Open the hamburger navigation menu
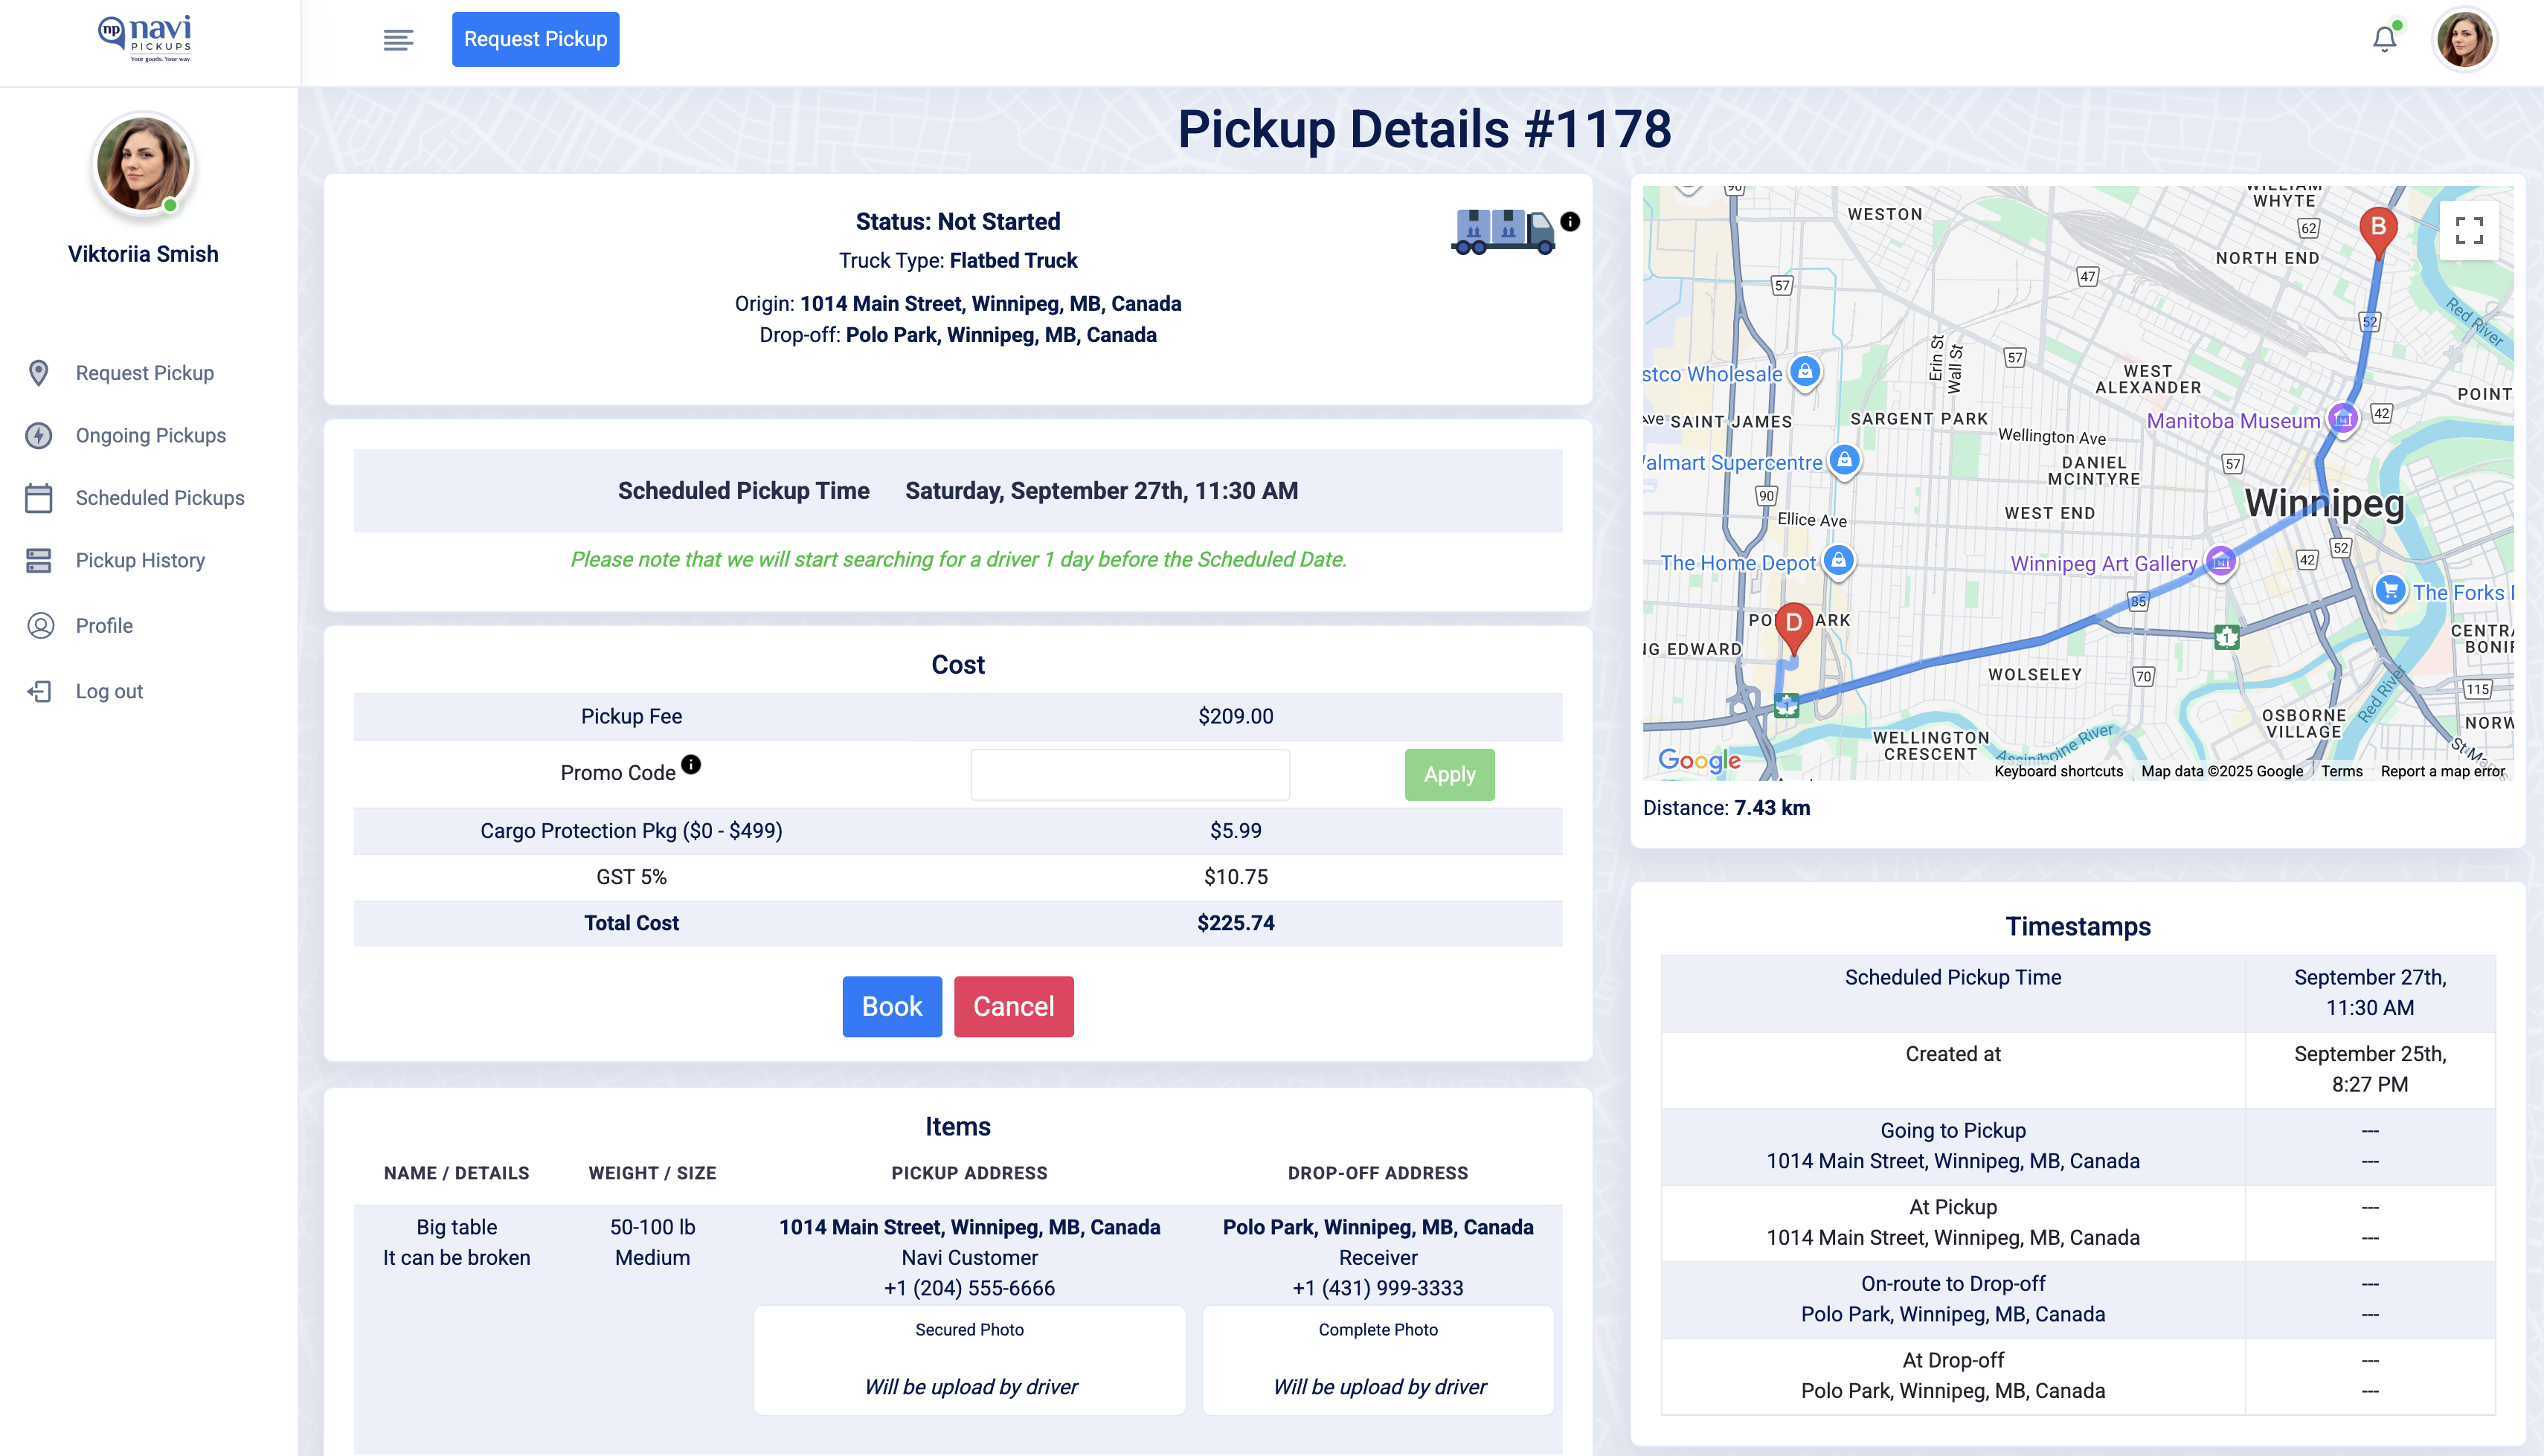This screenshot has height=1456, width=2544. tap(398, 39)
